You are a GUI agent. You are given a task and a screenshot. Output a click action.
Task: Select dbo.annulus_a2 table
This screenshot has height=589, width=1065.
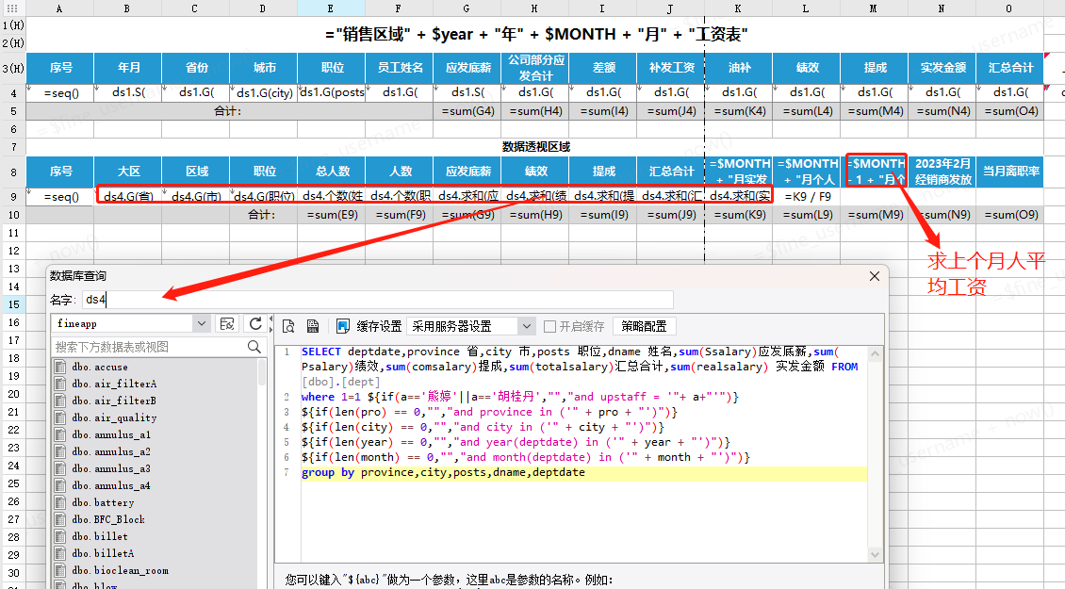(111, 451)
